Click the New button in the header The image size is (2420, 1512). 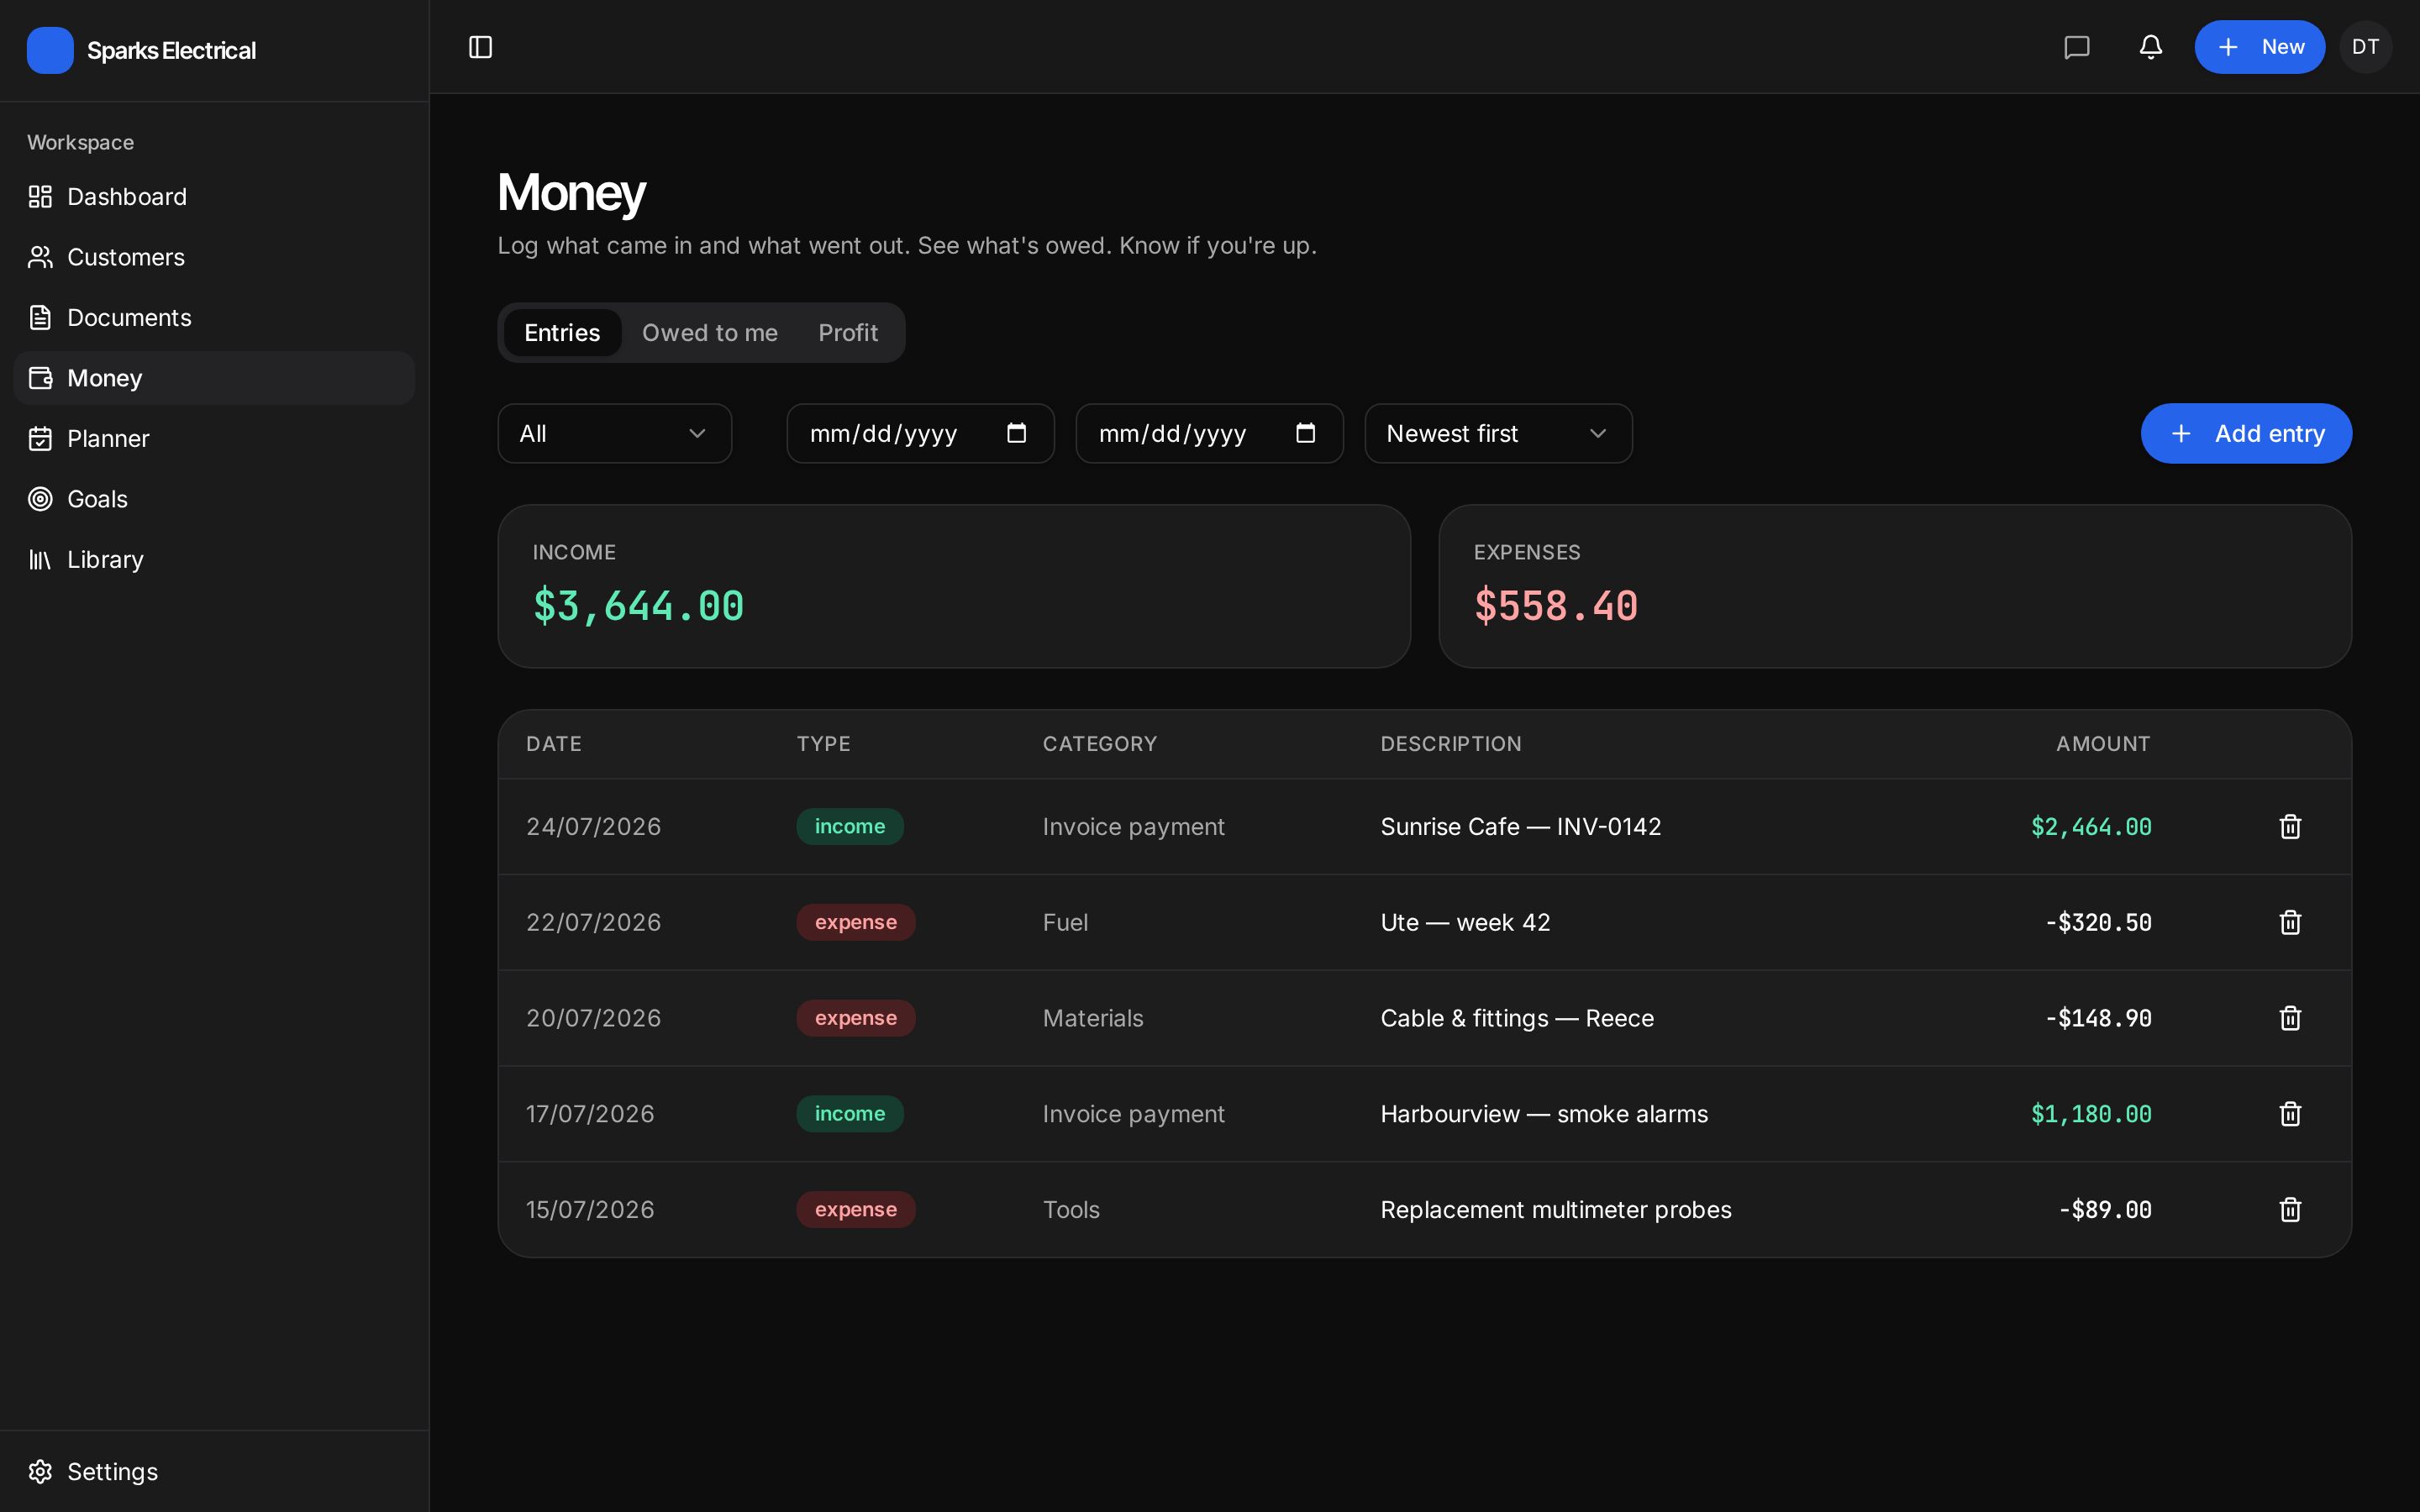(2259, 47)
